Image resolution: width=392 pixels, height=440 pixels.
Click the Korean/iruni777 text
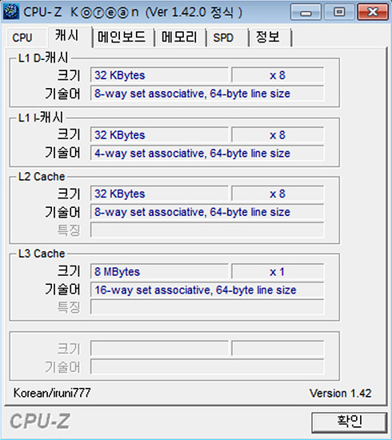coord(52,393)
